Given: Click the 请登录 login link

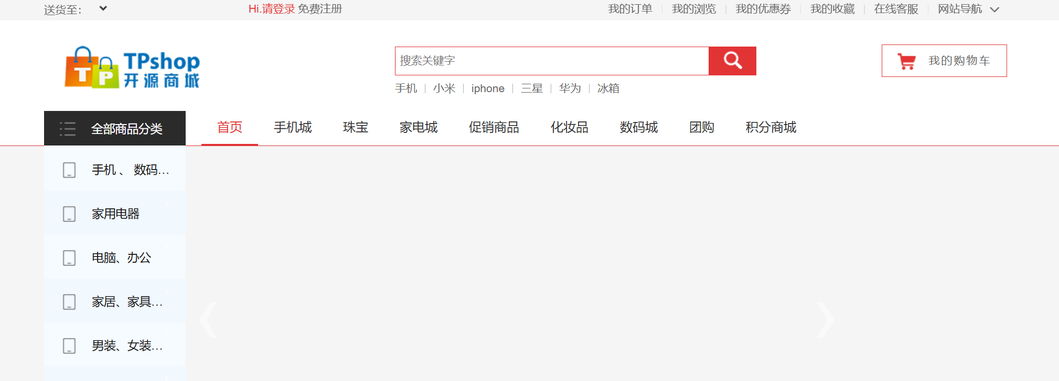Looking at the screenshot, I should (x=279, y=9).
